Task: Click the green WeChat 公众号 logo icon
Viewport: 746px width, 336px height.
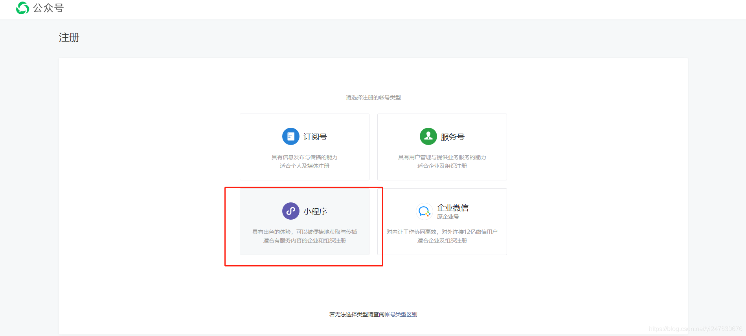Action: pyautogui.click(x=22, y=8)
